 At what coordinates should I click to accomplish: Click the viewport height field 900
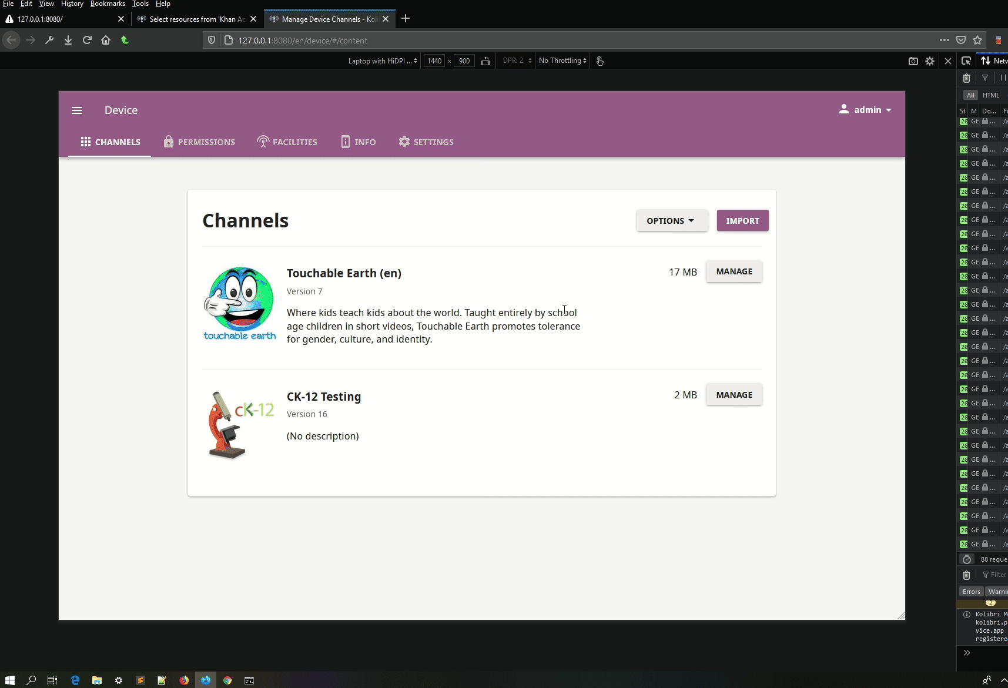click(464, 61)
